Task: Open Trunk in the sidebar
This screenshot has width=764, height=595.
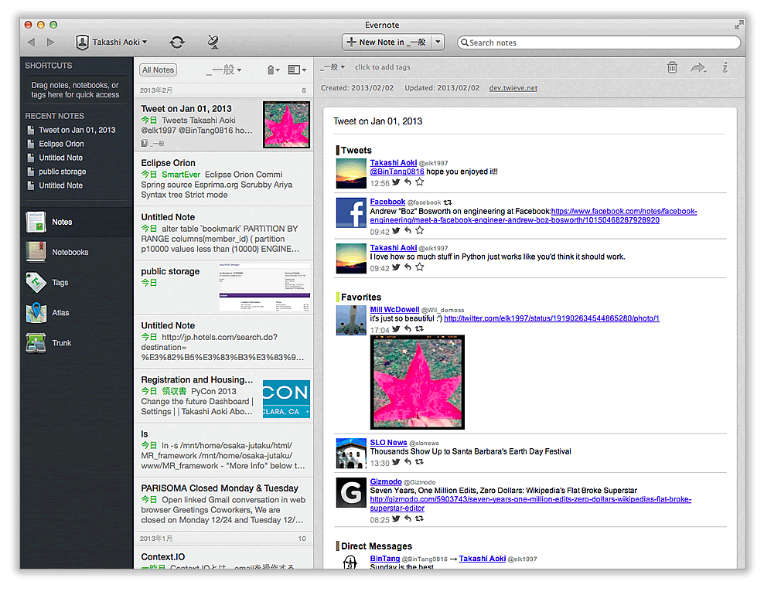Action: 77,343
